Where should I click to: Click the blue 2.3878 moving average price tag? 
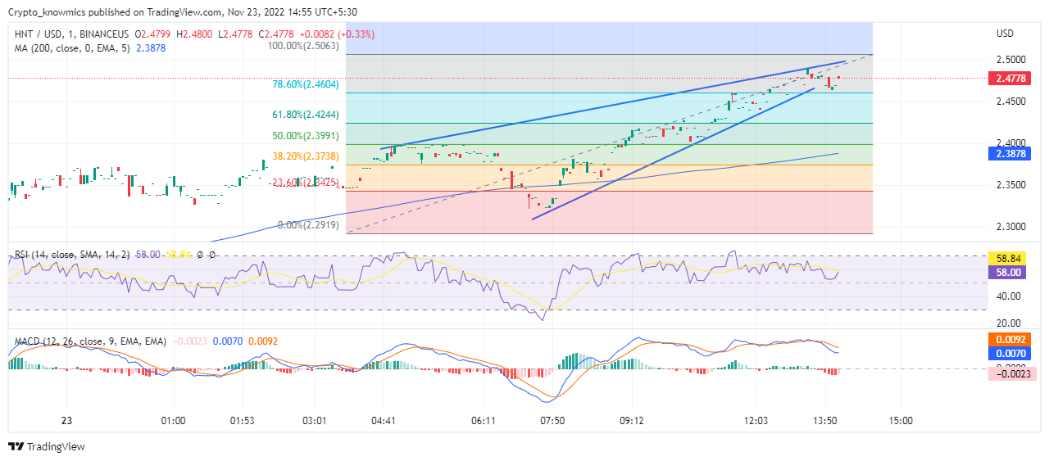[1008, 153]
